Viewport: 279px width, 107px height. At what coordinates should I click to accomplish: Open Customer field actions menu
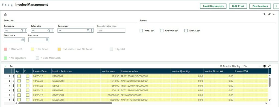pos(92,30)
